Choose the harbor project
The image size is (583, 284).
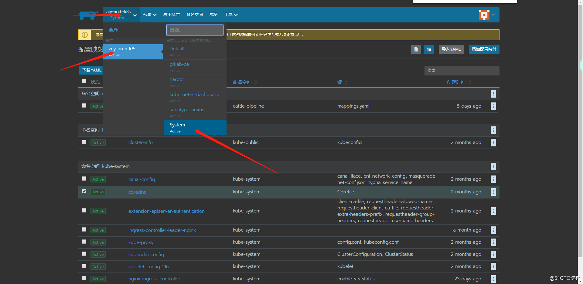(x=195, y=82)
